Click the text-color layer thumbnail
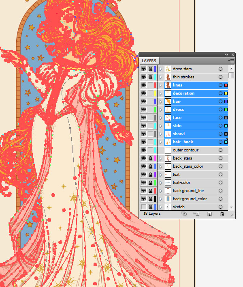The image size is (243, 287). coord(168,183)
